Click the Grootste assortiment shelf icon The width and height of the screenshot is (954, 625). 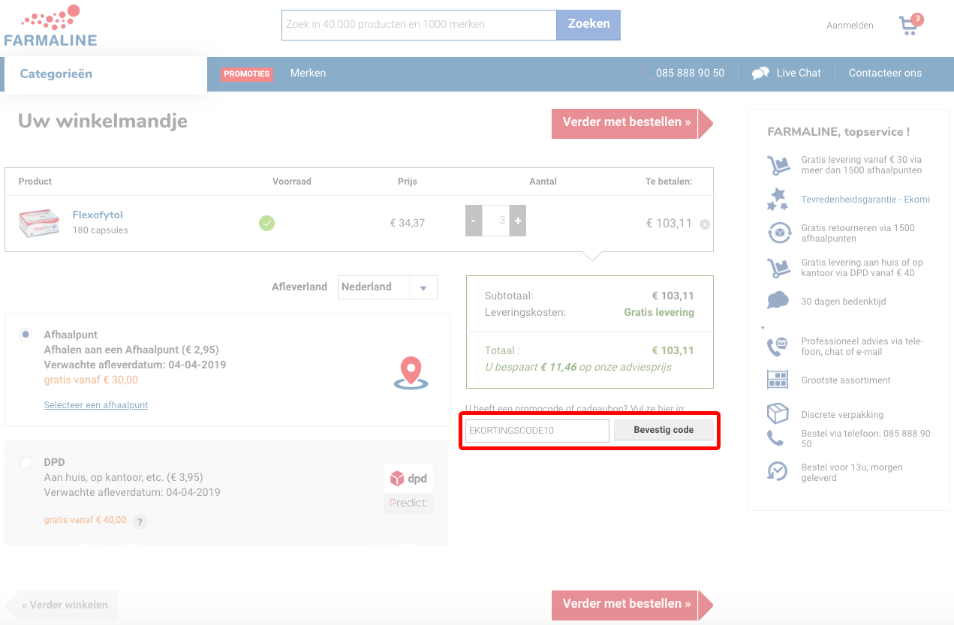tap(778, 380)
